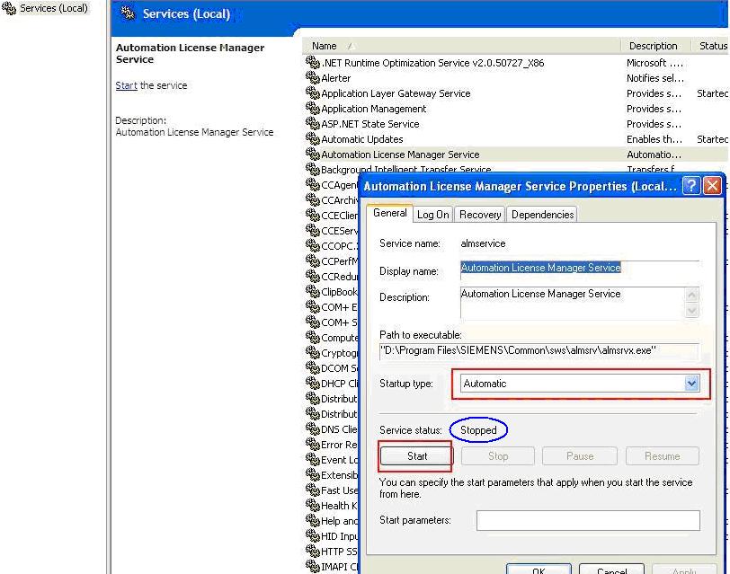730x574 pixels.
Task: Click the Path to executable field
Action: click(539, 351)
